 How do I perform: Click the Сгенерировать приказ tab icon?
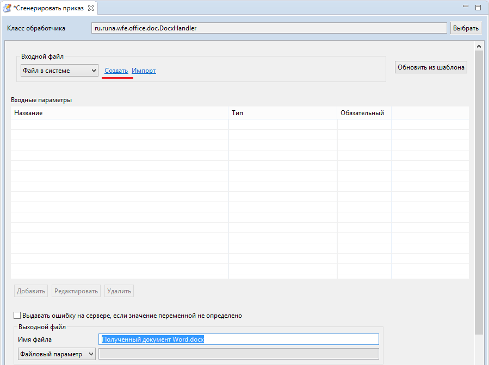pyautogui.click(x=8, y=8)
